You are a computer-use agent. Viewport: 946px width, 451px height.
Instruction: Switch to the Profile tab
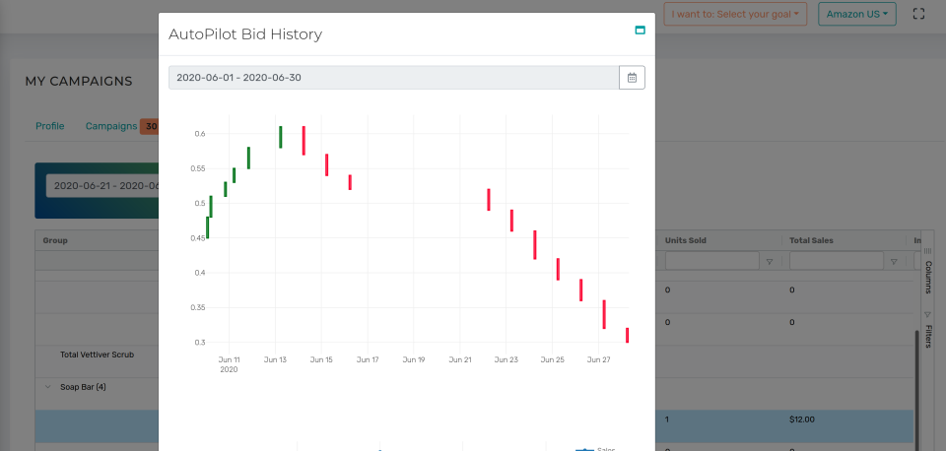(x=50, y=126)
